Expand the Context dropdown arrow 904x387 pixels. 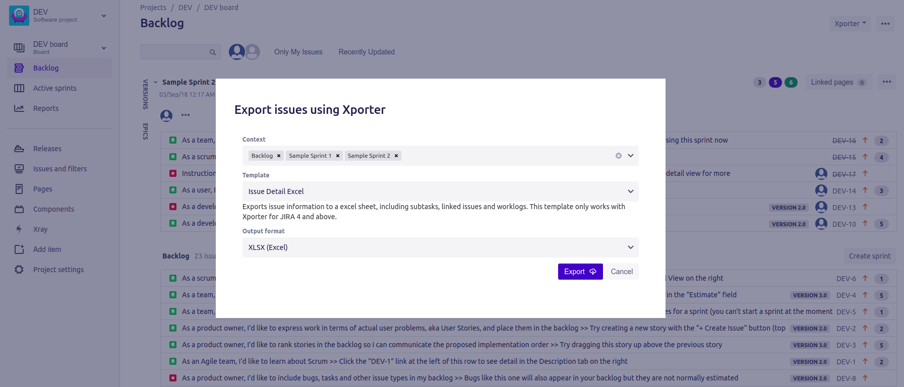(x=631, y=156)
